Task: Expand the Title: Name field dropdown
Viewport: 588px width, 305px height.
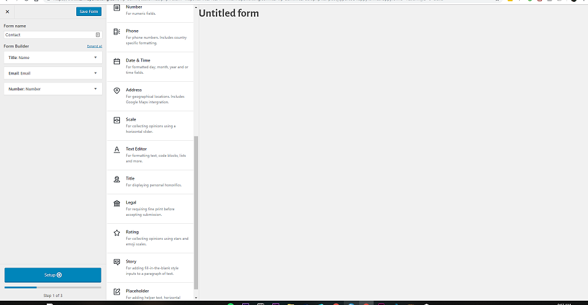Action: point(95,57)
